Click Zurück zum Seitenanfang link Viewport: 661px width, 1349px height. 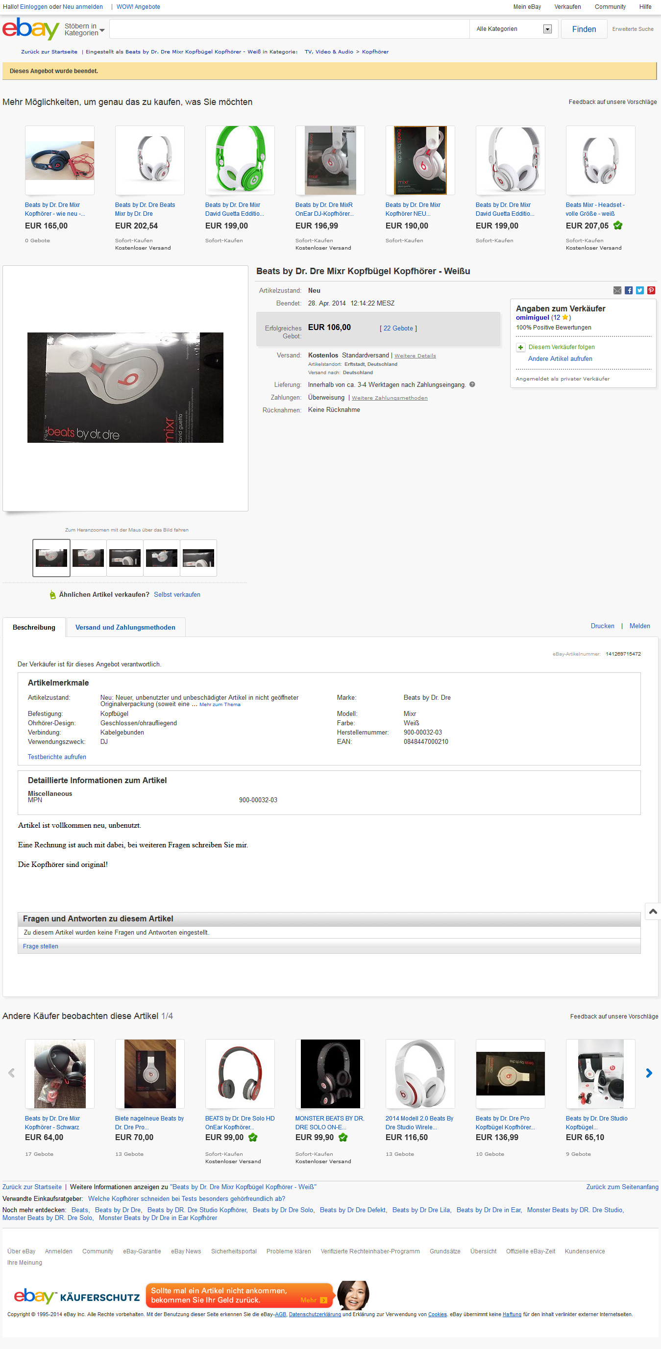click(622, 1187)
